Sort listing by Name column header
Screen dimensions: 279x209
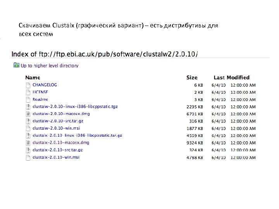pyautogui.click(x=33, y=77)
